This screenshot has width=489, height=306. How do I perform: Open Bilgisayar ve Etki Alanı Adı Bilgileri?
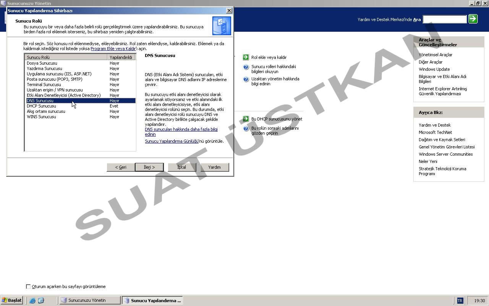pos(442,79)
